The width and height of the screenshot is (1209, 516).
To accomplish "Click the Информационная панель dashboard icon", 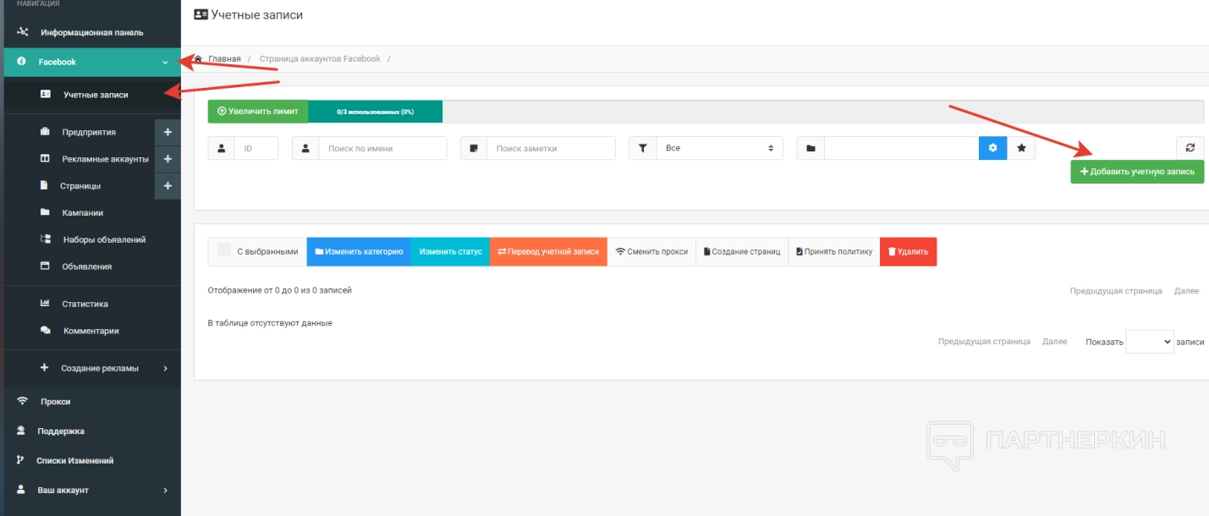I will (22, 32).
